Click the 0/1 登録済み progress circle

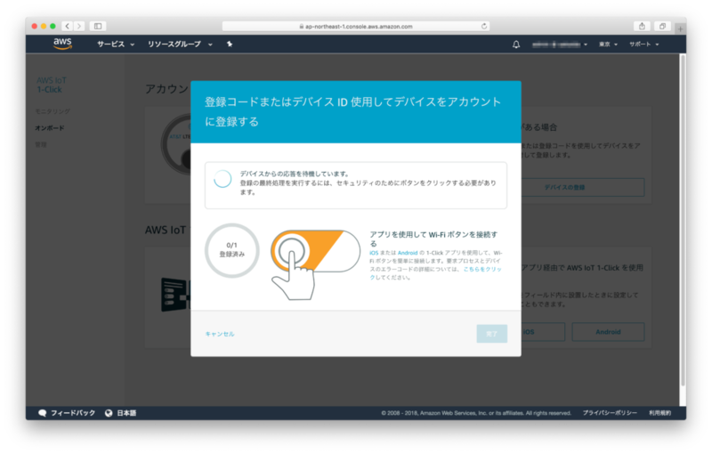click(x=232, y=250)
